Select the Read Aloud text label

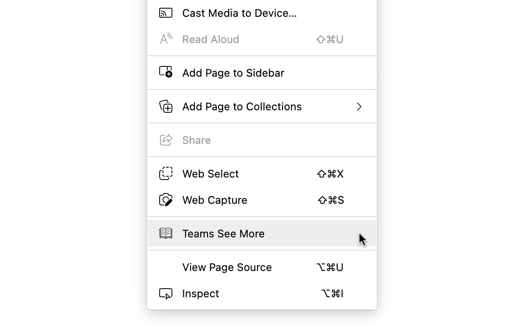(x=210, y=39)
